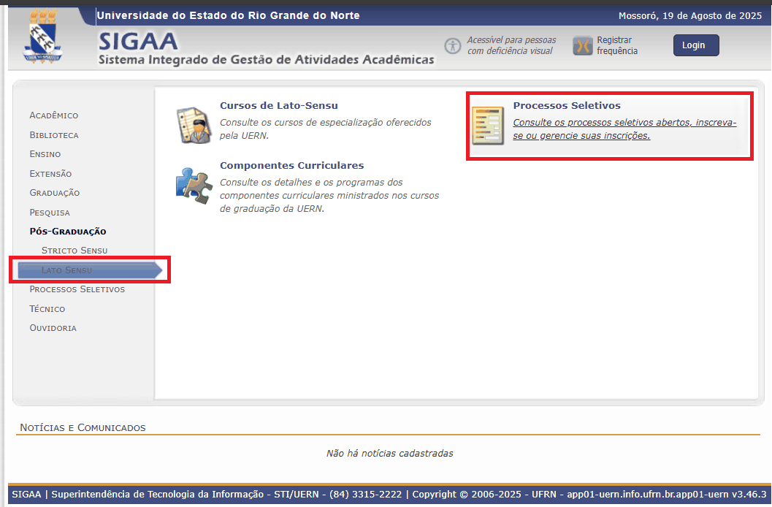Expand the Graduação menu item
Image resolution: width=772 pixels, height=507 pixels.
click(54, 193)
